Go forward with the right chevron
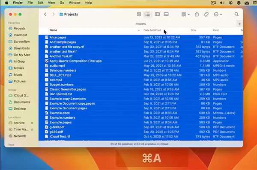 click(x=54, y=15)
